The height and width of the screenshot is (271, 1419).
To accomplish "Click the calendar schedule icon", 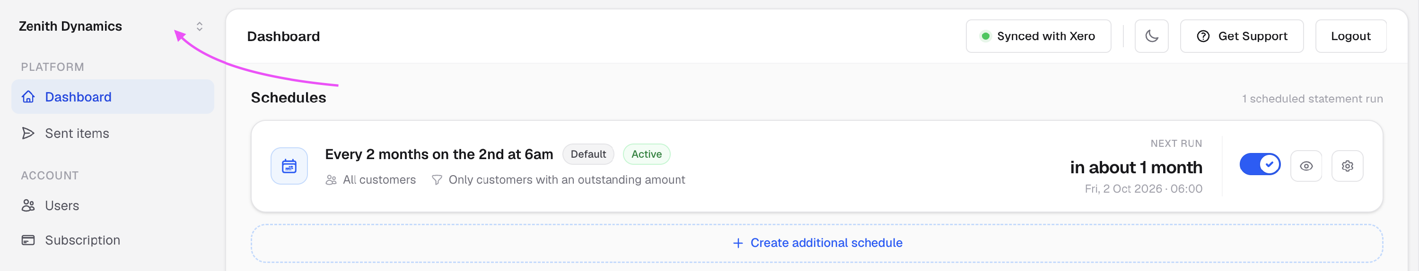I will tap(289, 166).
